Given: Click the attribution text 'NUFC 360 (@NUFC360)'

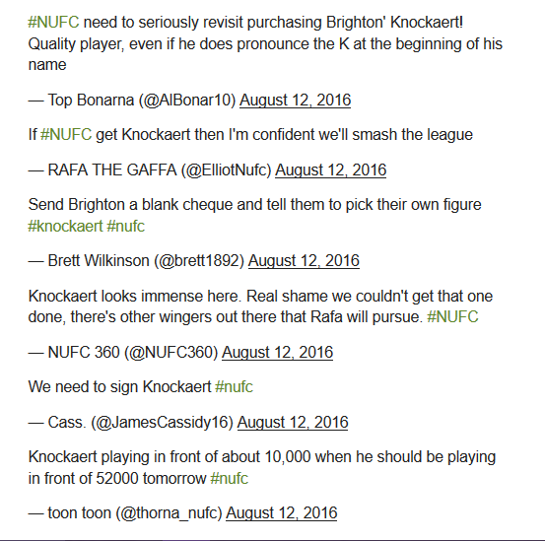Looking at the screenshot, I should pos(133,353).
